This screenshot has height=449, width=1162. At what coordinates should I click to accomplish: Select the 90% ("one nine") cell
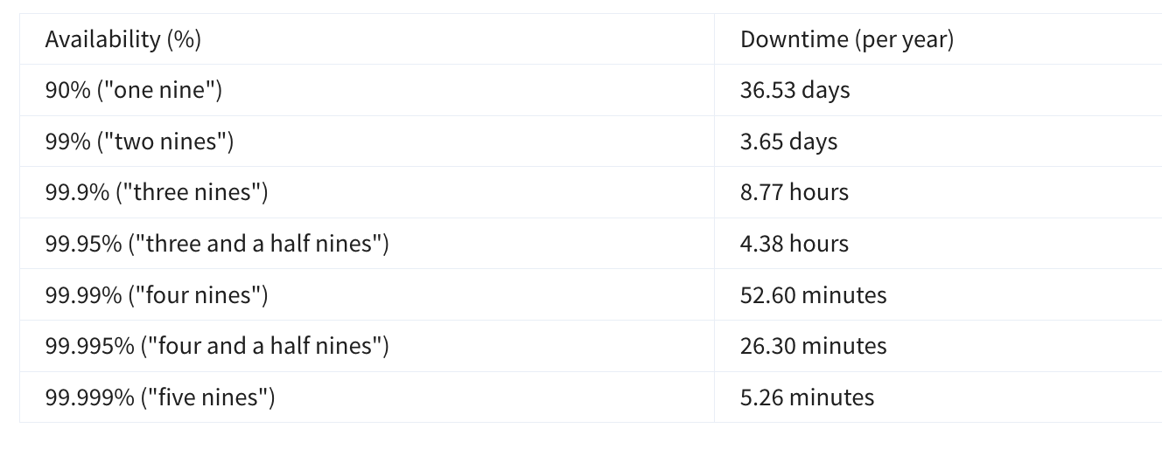tap(134, 90)
